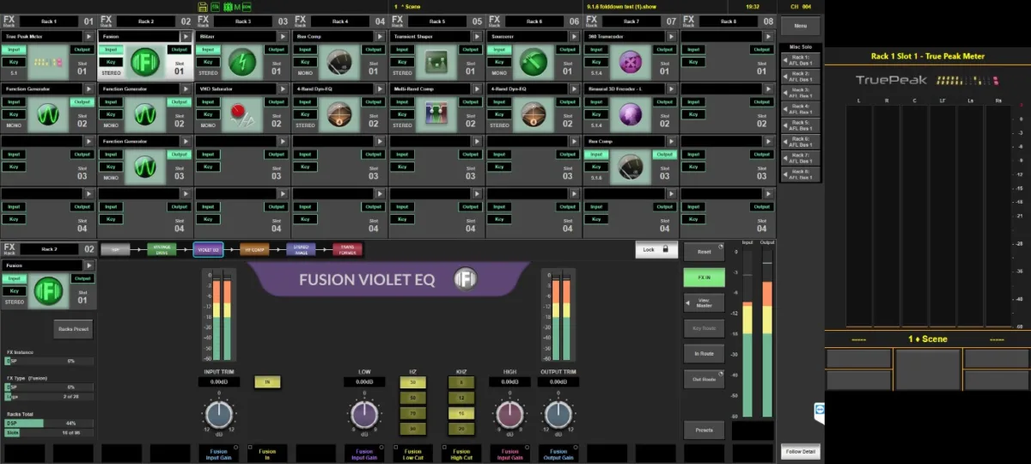Screen dimensions: 1031x464
Task: Click the 'M' icon in the top bar
Action: [x=235, y=6]
